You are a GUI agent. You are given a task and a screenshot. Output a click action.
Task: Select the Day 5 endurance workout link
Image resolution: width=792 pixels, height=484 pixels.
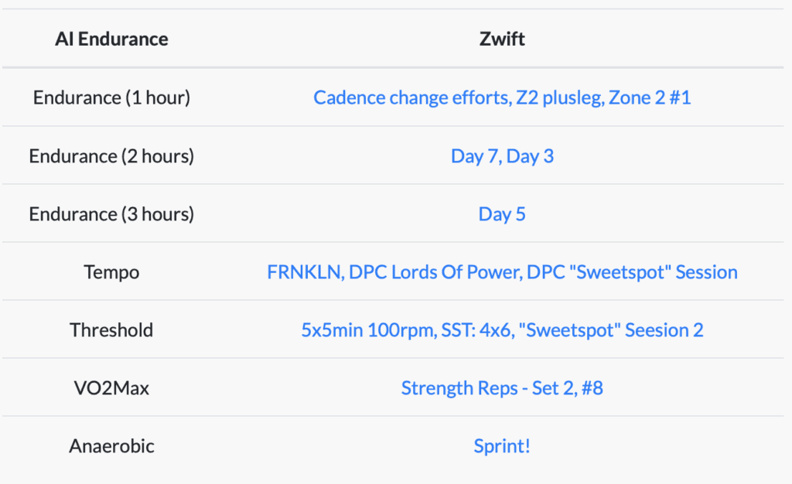[x=502, y=214]
